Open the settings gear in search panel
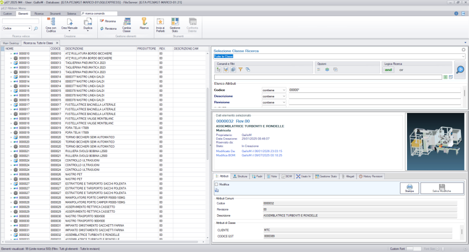This screenshot has height=252, width=469. tap(463, 50)
